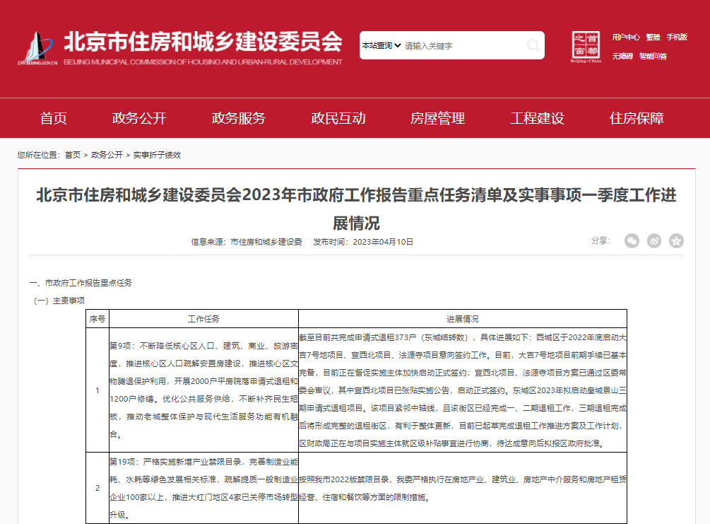The width and height of the screenshot is (710, 524).
Task: Click the keyword search input field
Action: coord(459,45)
